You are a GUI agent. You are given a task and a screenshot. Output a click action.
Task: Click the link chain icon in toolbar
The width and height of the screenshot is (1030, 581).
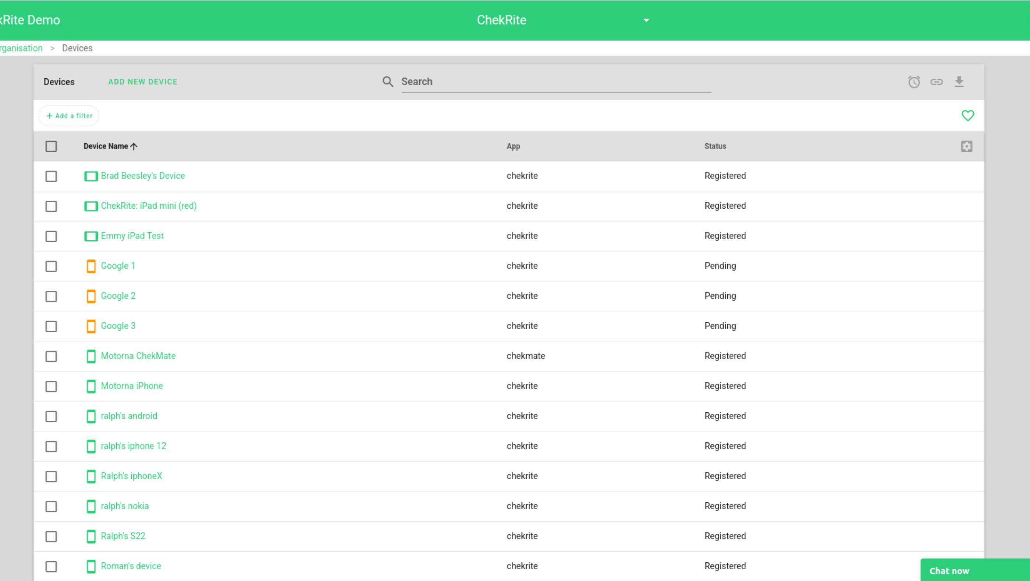(x=937, y=82)
